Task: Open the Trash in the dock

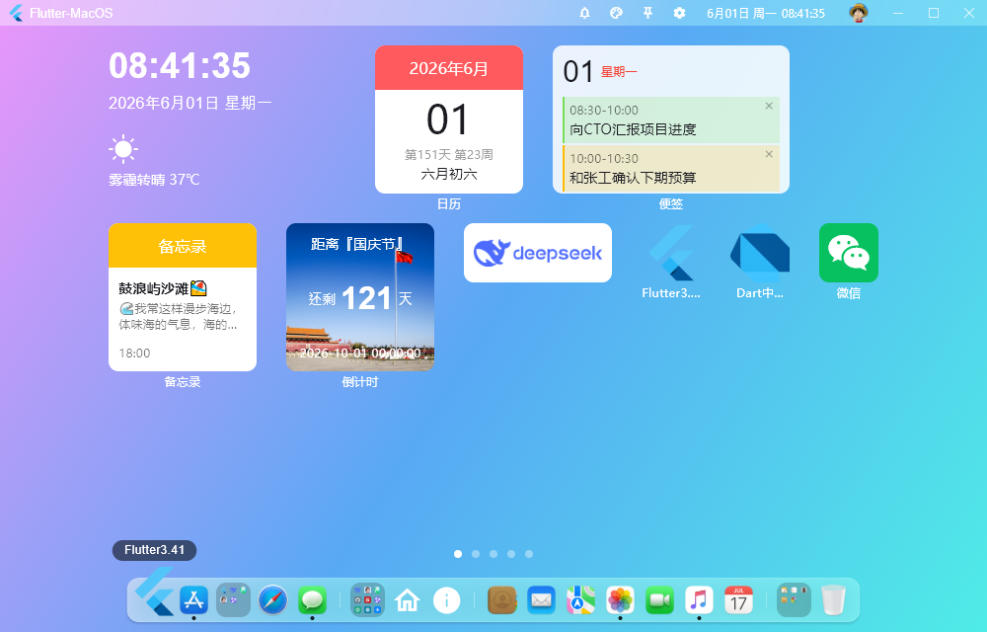Action: (x=833, y=599)
